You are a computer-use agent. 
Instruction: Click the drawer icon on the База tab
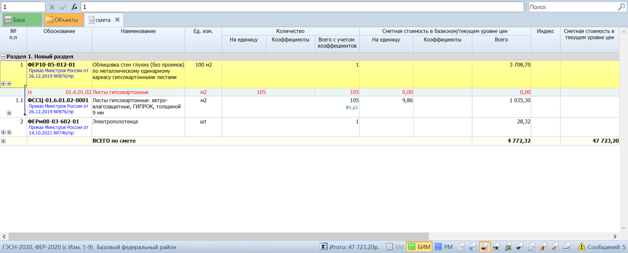click(x=8, y=20)
